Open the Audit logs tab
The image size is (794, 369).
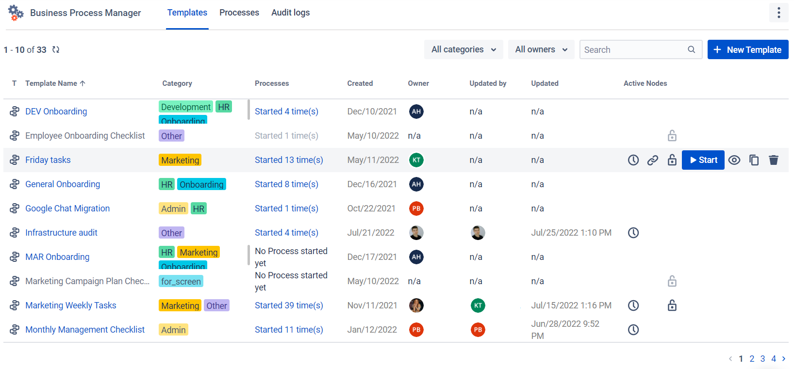pyautogui.click(x=290, y=13)
